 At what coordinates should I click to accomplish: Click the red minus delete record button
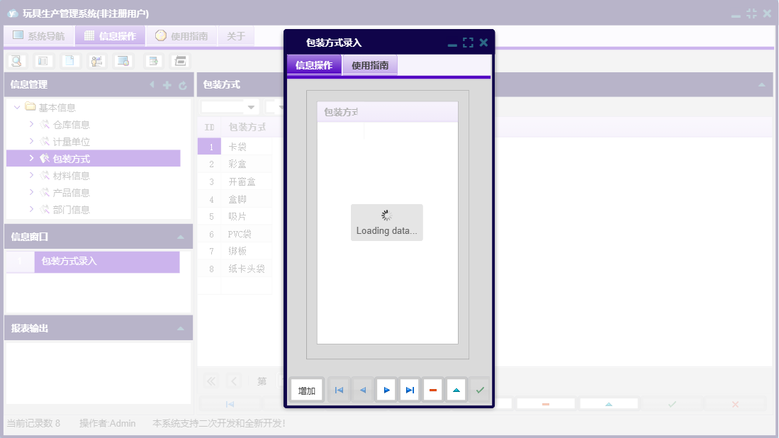[432, 390]
